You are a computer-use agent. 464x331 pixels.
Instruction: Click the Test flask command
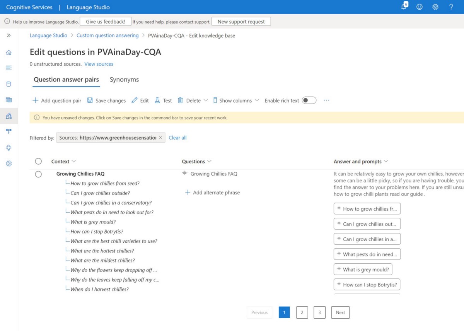click(163, 101)
